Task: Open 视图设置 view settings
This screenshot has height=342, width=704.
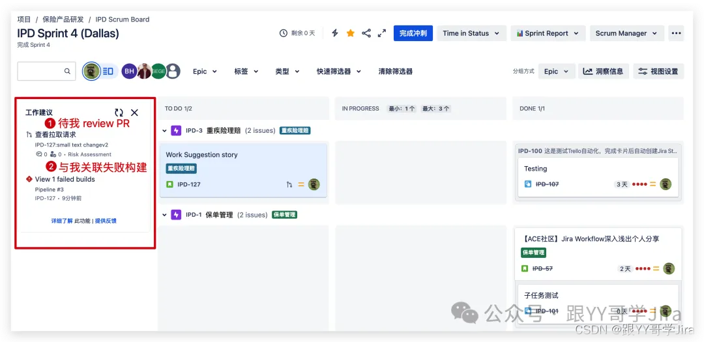Action: pyautogui.click(x=658, y=71)
